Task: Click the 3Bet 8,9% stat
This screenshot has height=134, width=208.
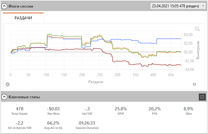Action: click(188, 111)
